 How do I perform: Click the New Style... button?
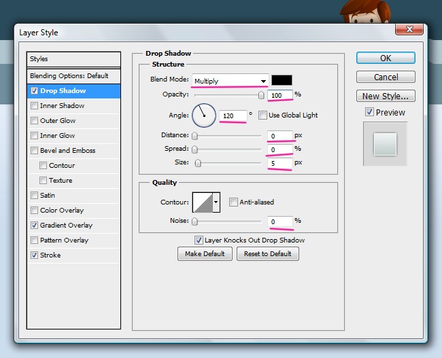386,96
